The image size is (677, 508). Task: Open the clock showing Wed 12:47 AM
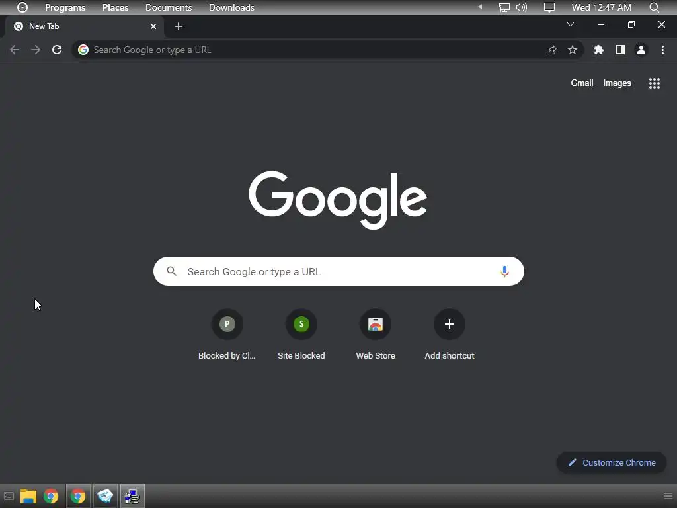(x=602, y=7)
